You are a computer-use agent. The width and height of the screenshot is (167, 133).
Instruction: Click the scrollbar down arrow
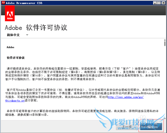(x=165, y=119)
